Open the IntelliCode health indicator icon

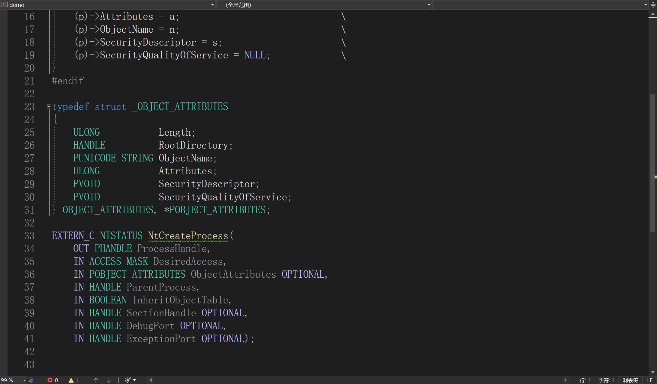[31, 380]
